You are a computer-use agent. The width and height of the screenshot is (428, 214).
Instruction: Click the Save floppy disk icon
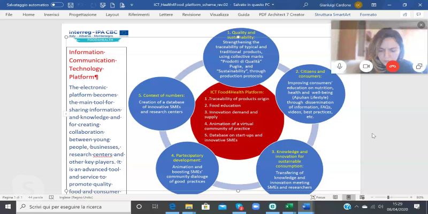coord(71,5)
